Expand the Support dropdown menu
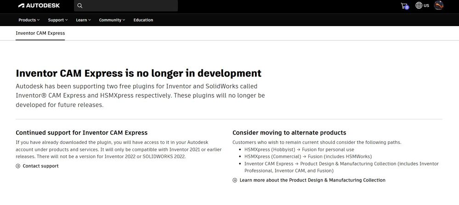Image resolution: width=459 pixels, height=205 pixels. coord(58,20)
